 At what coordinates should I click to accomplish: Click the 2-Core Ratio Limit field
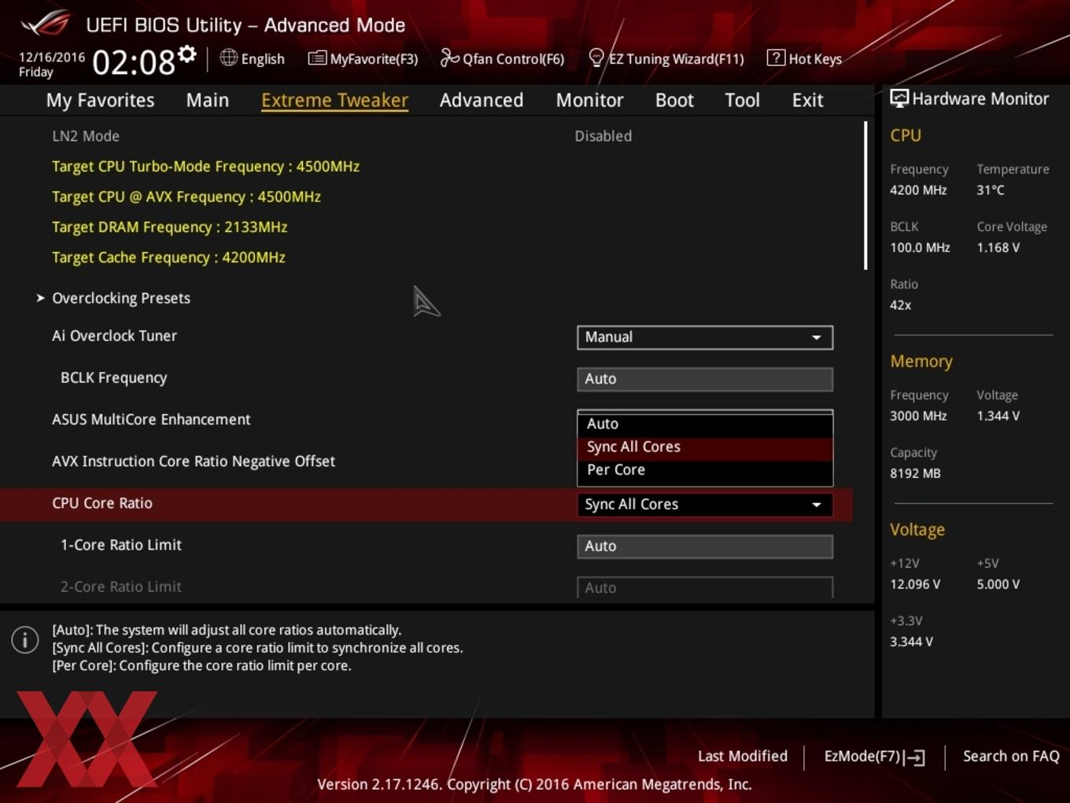point(705,587)
